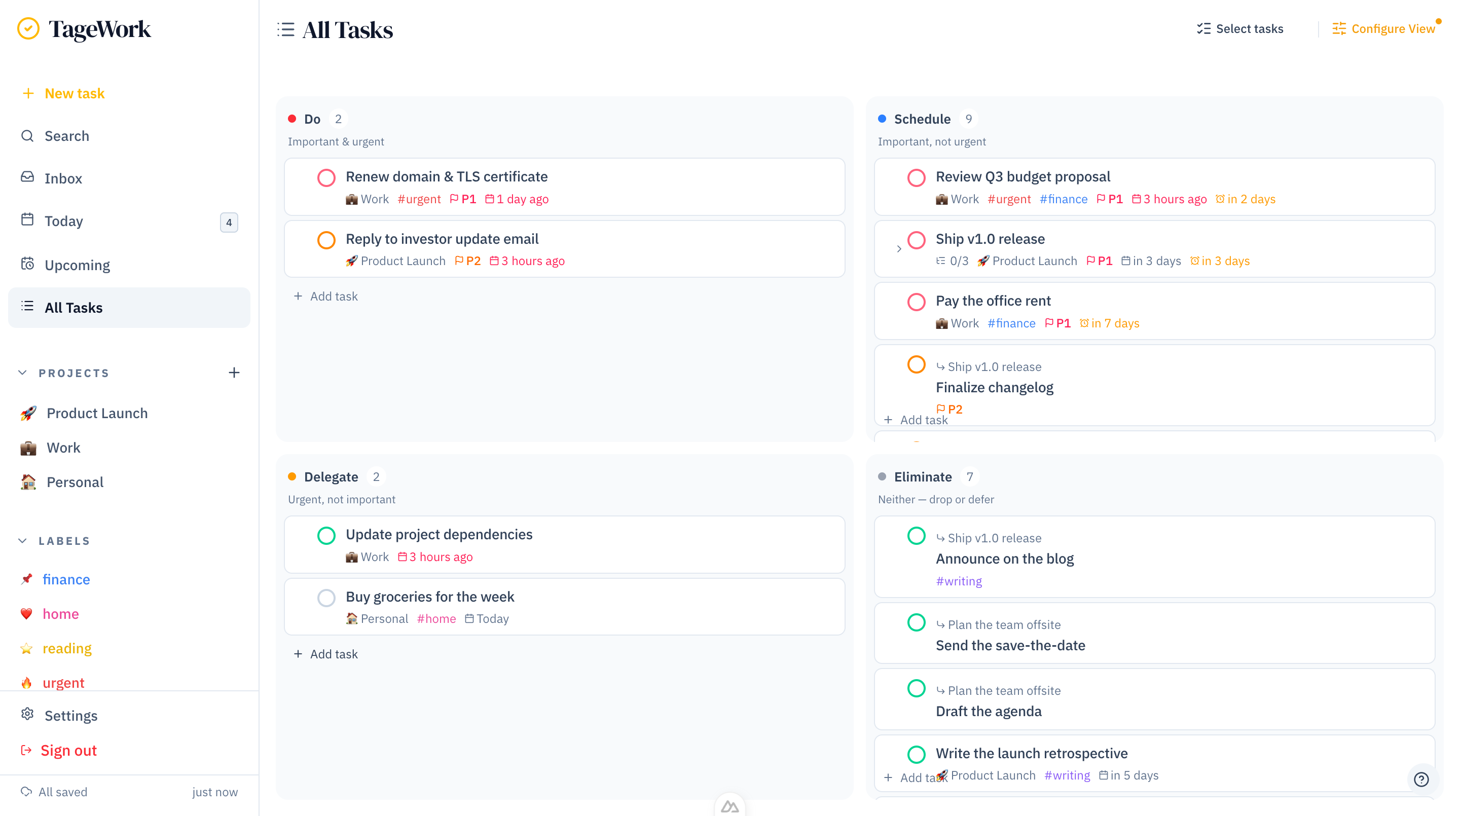Image resolution: width=1460 pixels, height=816 pixels.
Task: Click the plus icon to add a project
Action: pyautogui.click(x=234, y=373)
